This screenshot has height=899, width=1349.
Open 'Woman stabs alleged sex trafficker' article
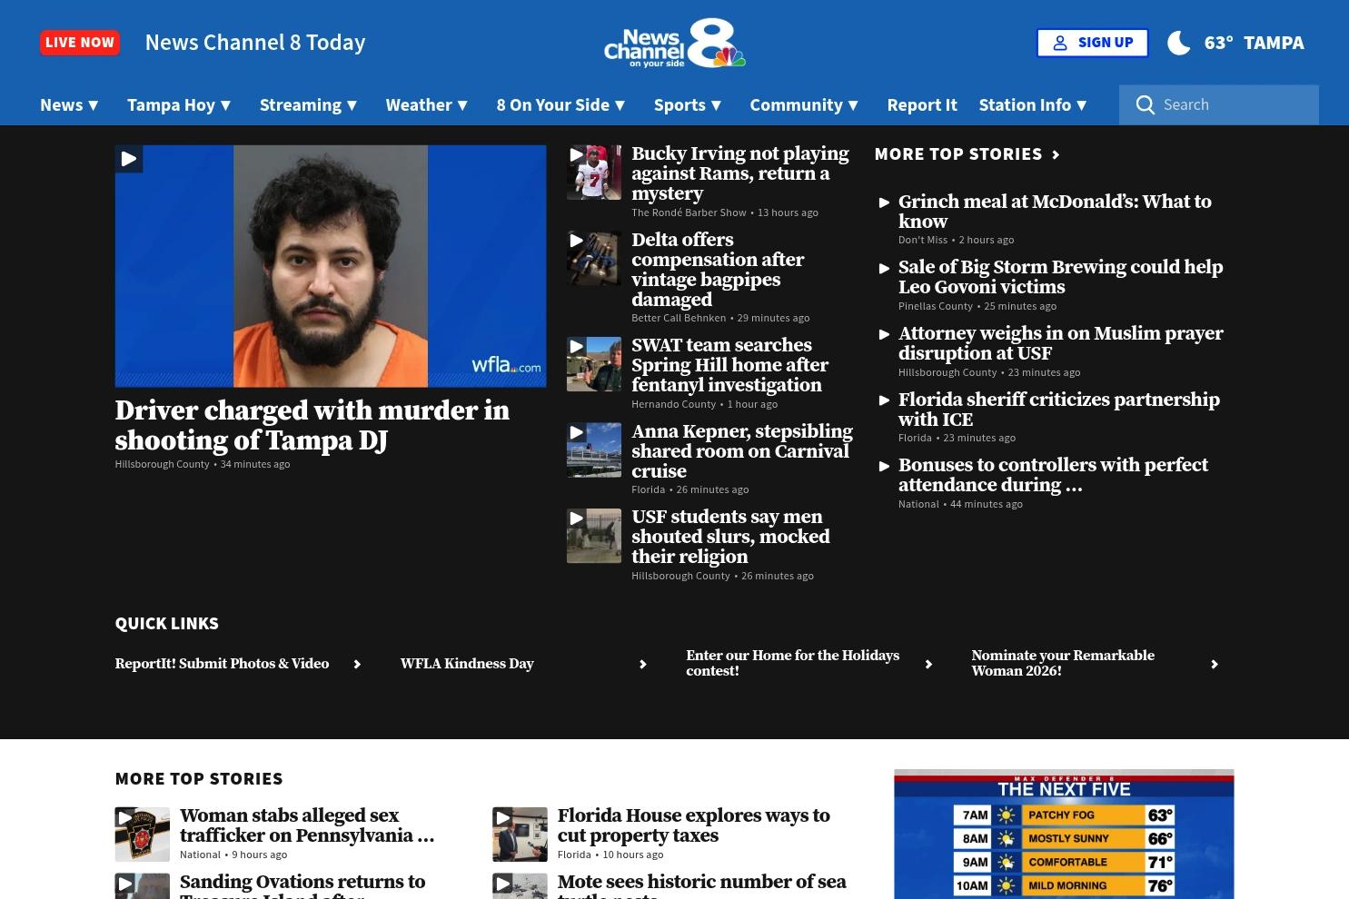click(x=307, y=825)
